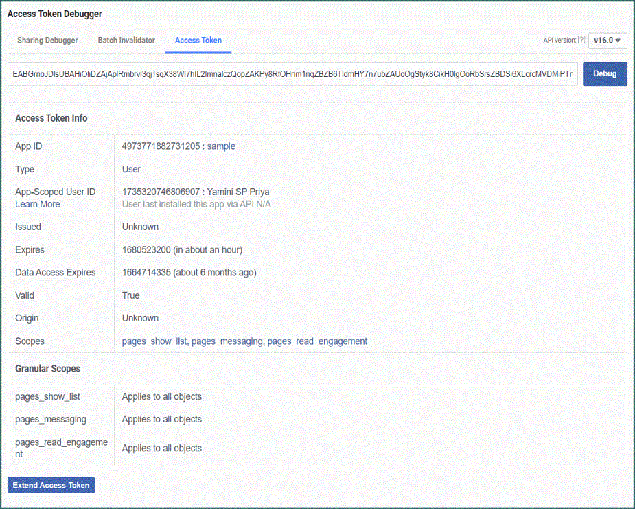
Task: Click the Learn More link
Action: [38, 204]
